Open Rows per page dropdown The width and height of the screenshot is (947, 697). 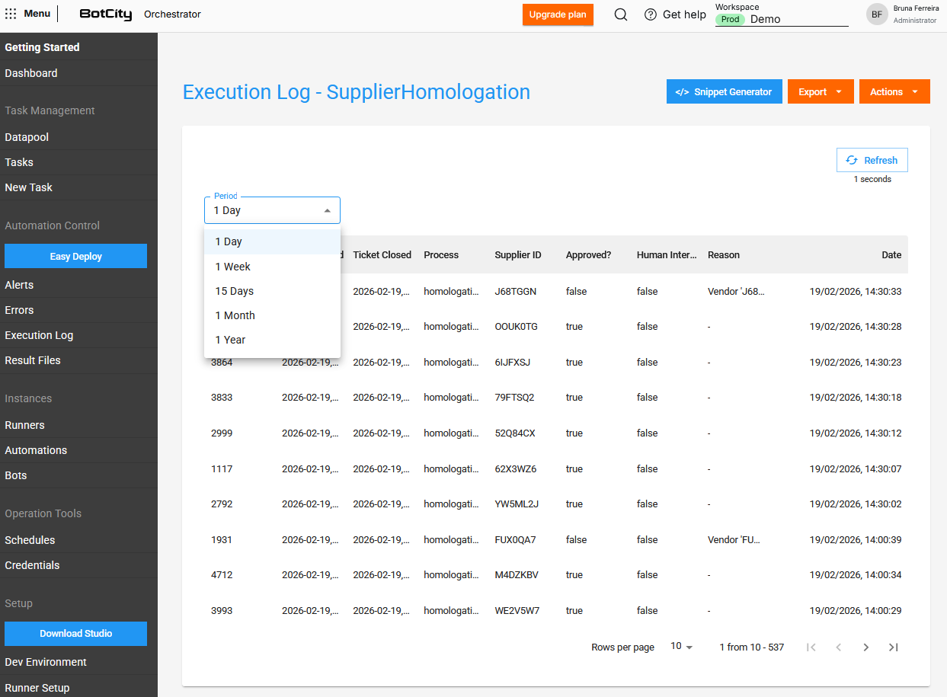point(681,647)
